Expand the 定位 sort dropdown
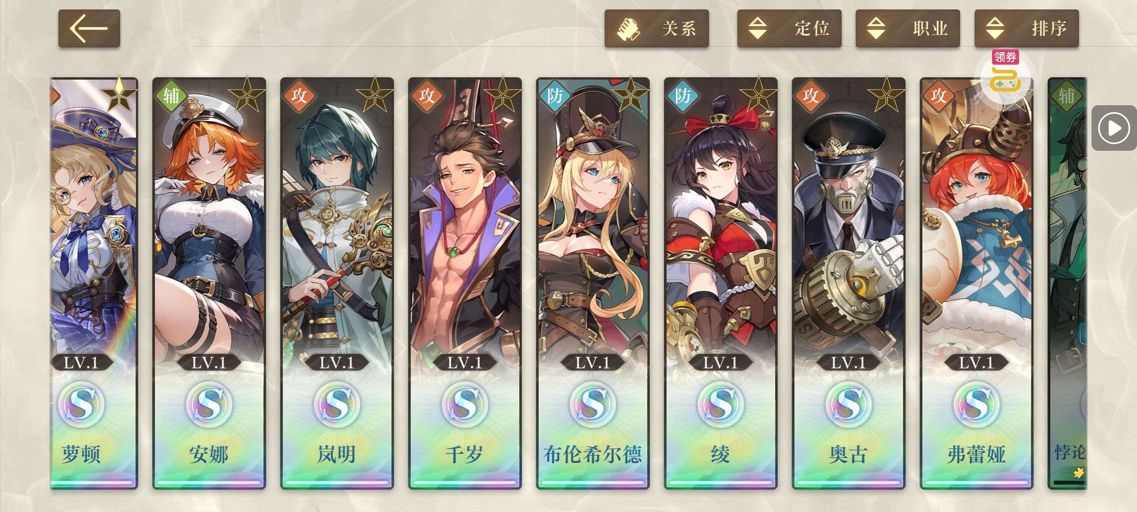Image resolution: width=1137 pixels, height=512 pixels. (x=789, y=28)
